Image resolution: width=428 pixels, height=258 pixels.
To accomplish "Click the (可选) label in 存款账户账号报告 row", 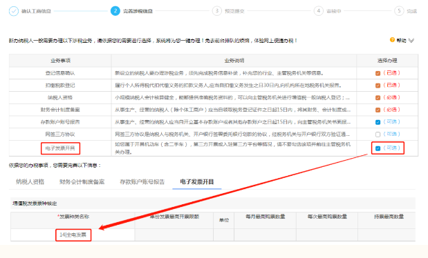I will [391, 122].
